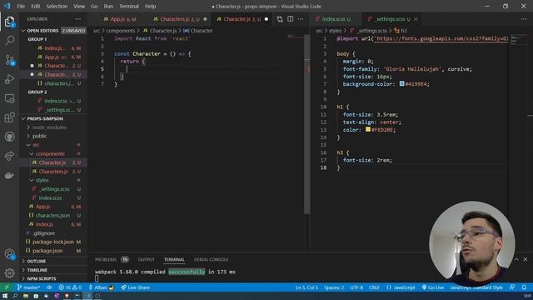Open the Search view in activity bar

point(9,41)
